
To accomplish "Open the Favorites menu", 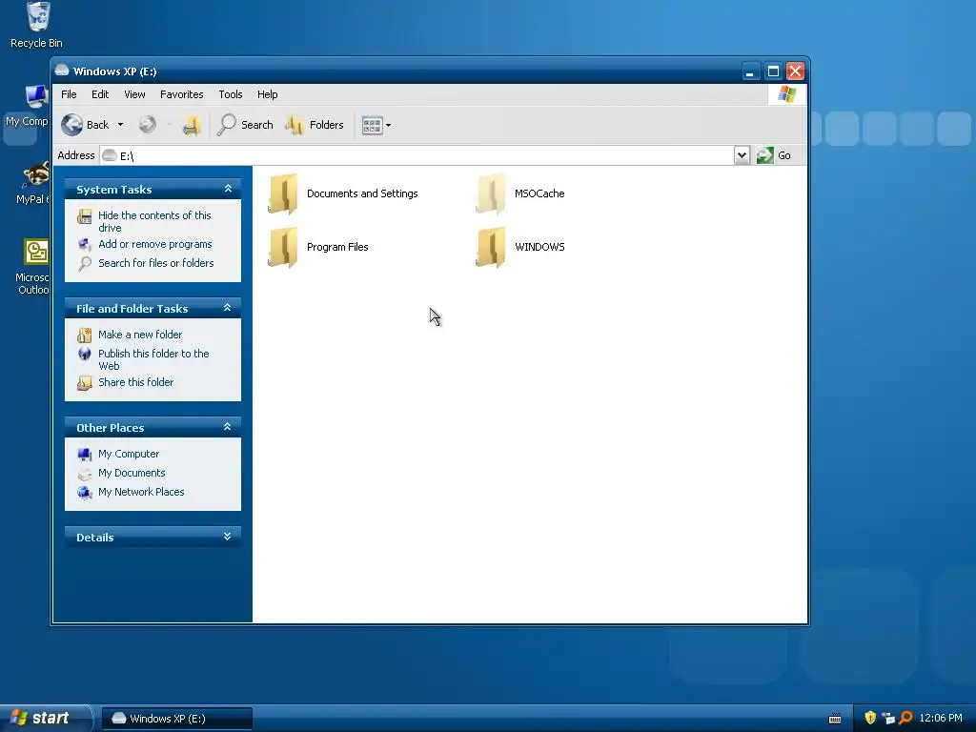I will (182, 94).
